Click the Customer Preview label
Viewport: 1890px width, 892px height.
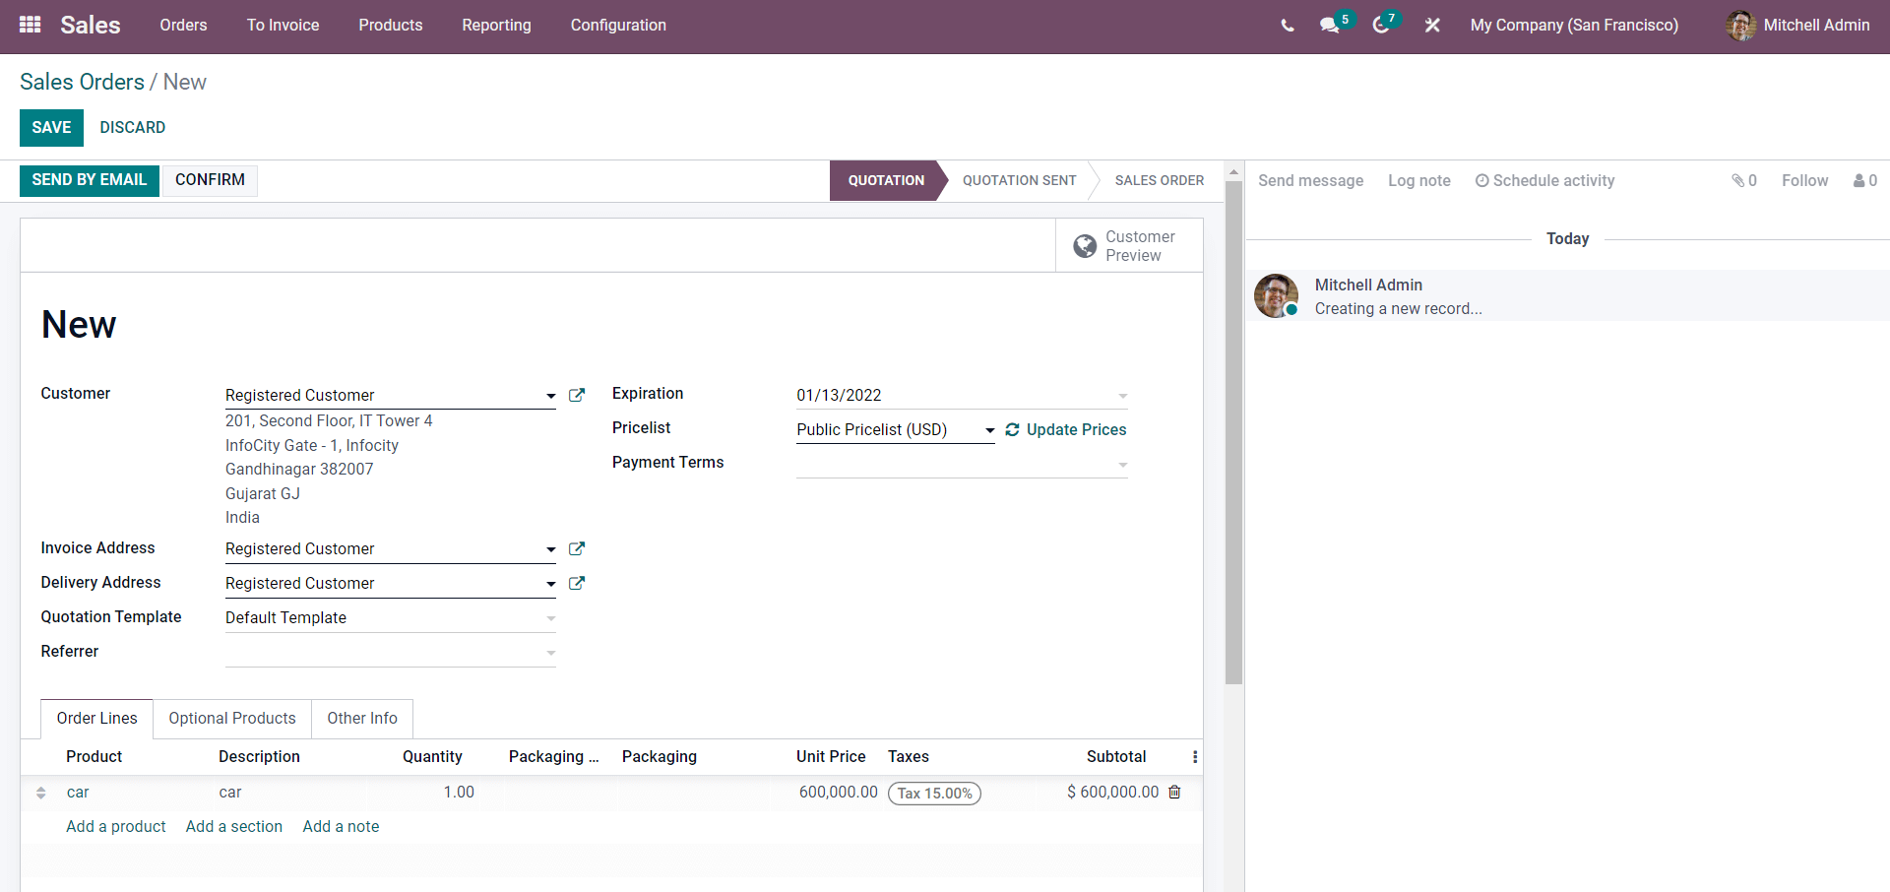[x=1140, y=246]
